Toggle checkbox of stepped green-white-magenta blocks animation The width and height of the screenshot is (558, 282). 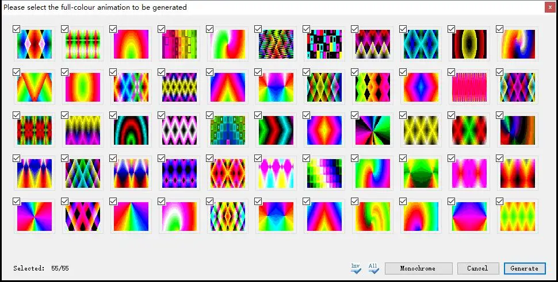pyautogui.click(x=306, y=159)
